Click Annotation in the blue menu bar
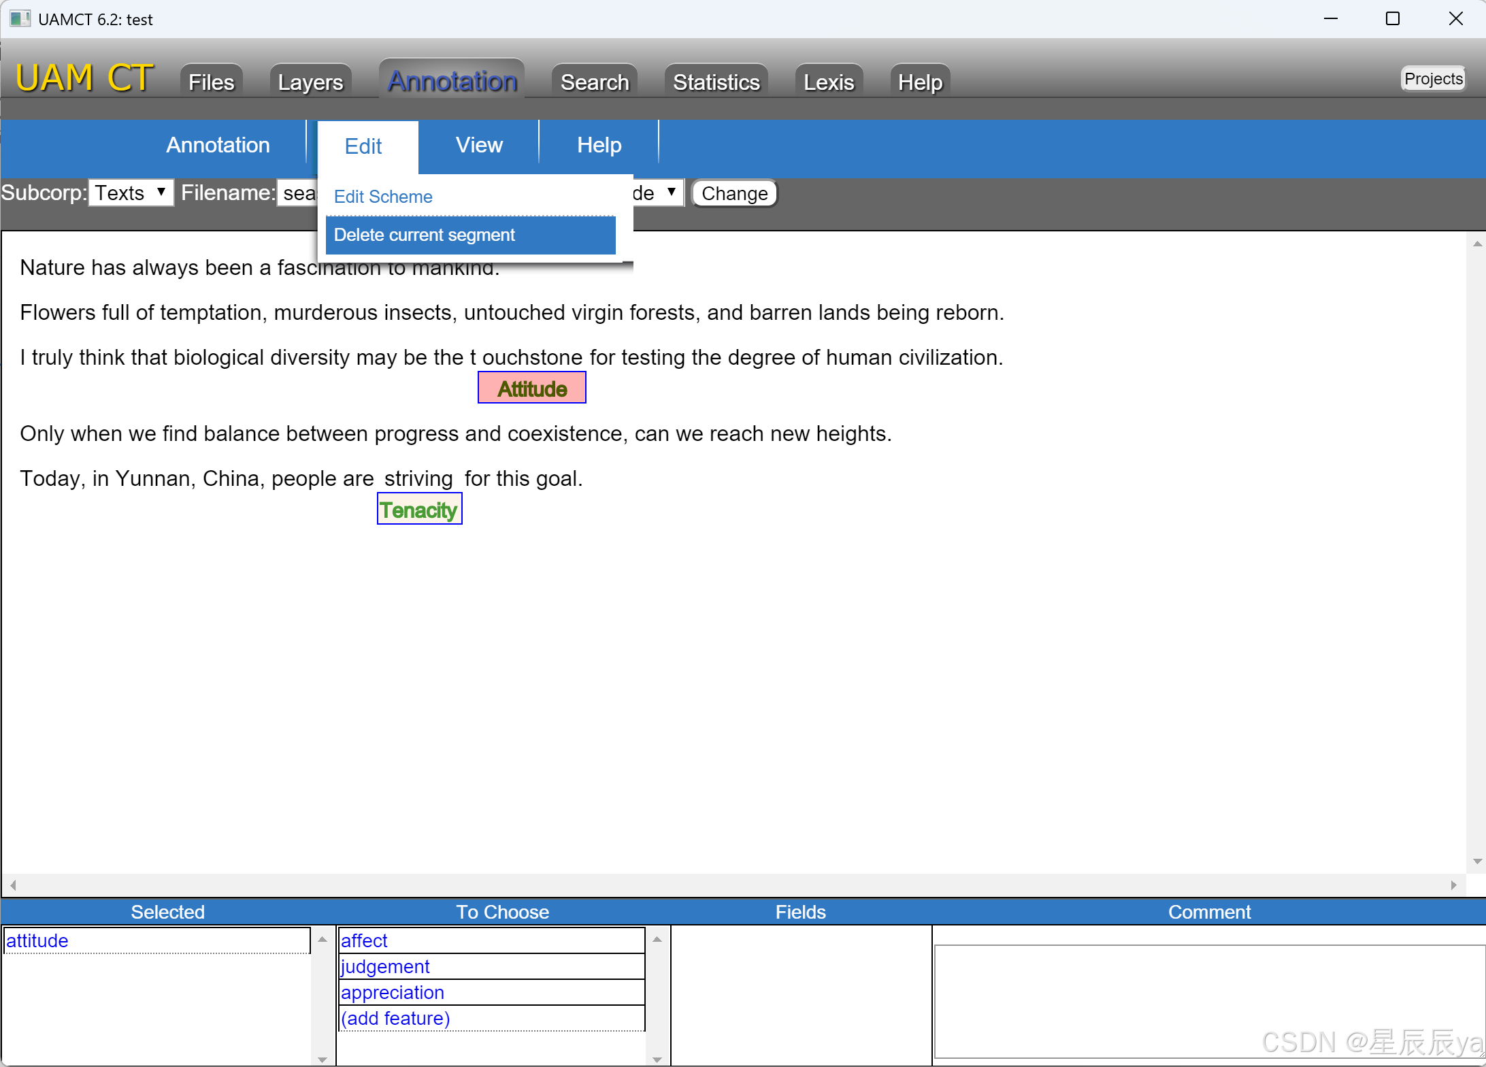 [x=218, y=144]
